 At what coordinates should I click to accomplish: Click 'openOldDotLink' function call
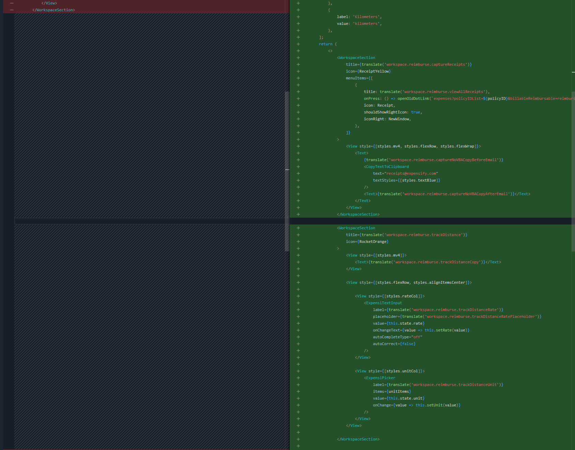tap(413, 98)
